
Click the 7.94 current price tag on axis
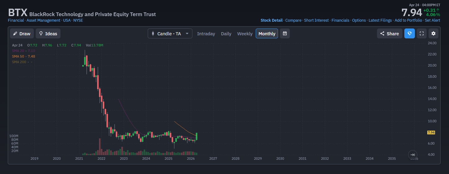pos(431,133)
